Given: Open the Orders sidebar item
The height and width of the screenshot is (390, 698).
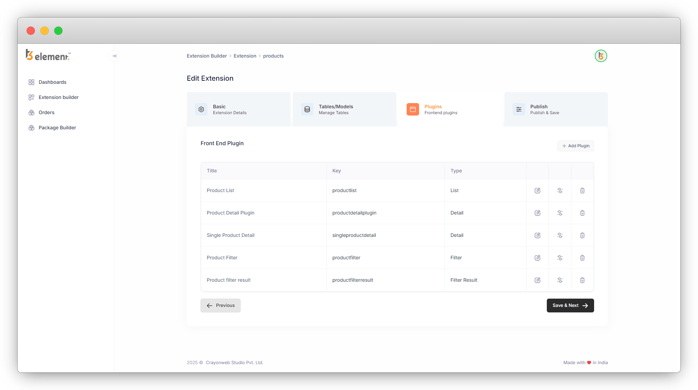Looking at the screenshot, I should (x=46, y=112).
